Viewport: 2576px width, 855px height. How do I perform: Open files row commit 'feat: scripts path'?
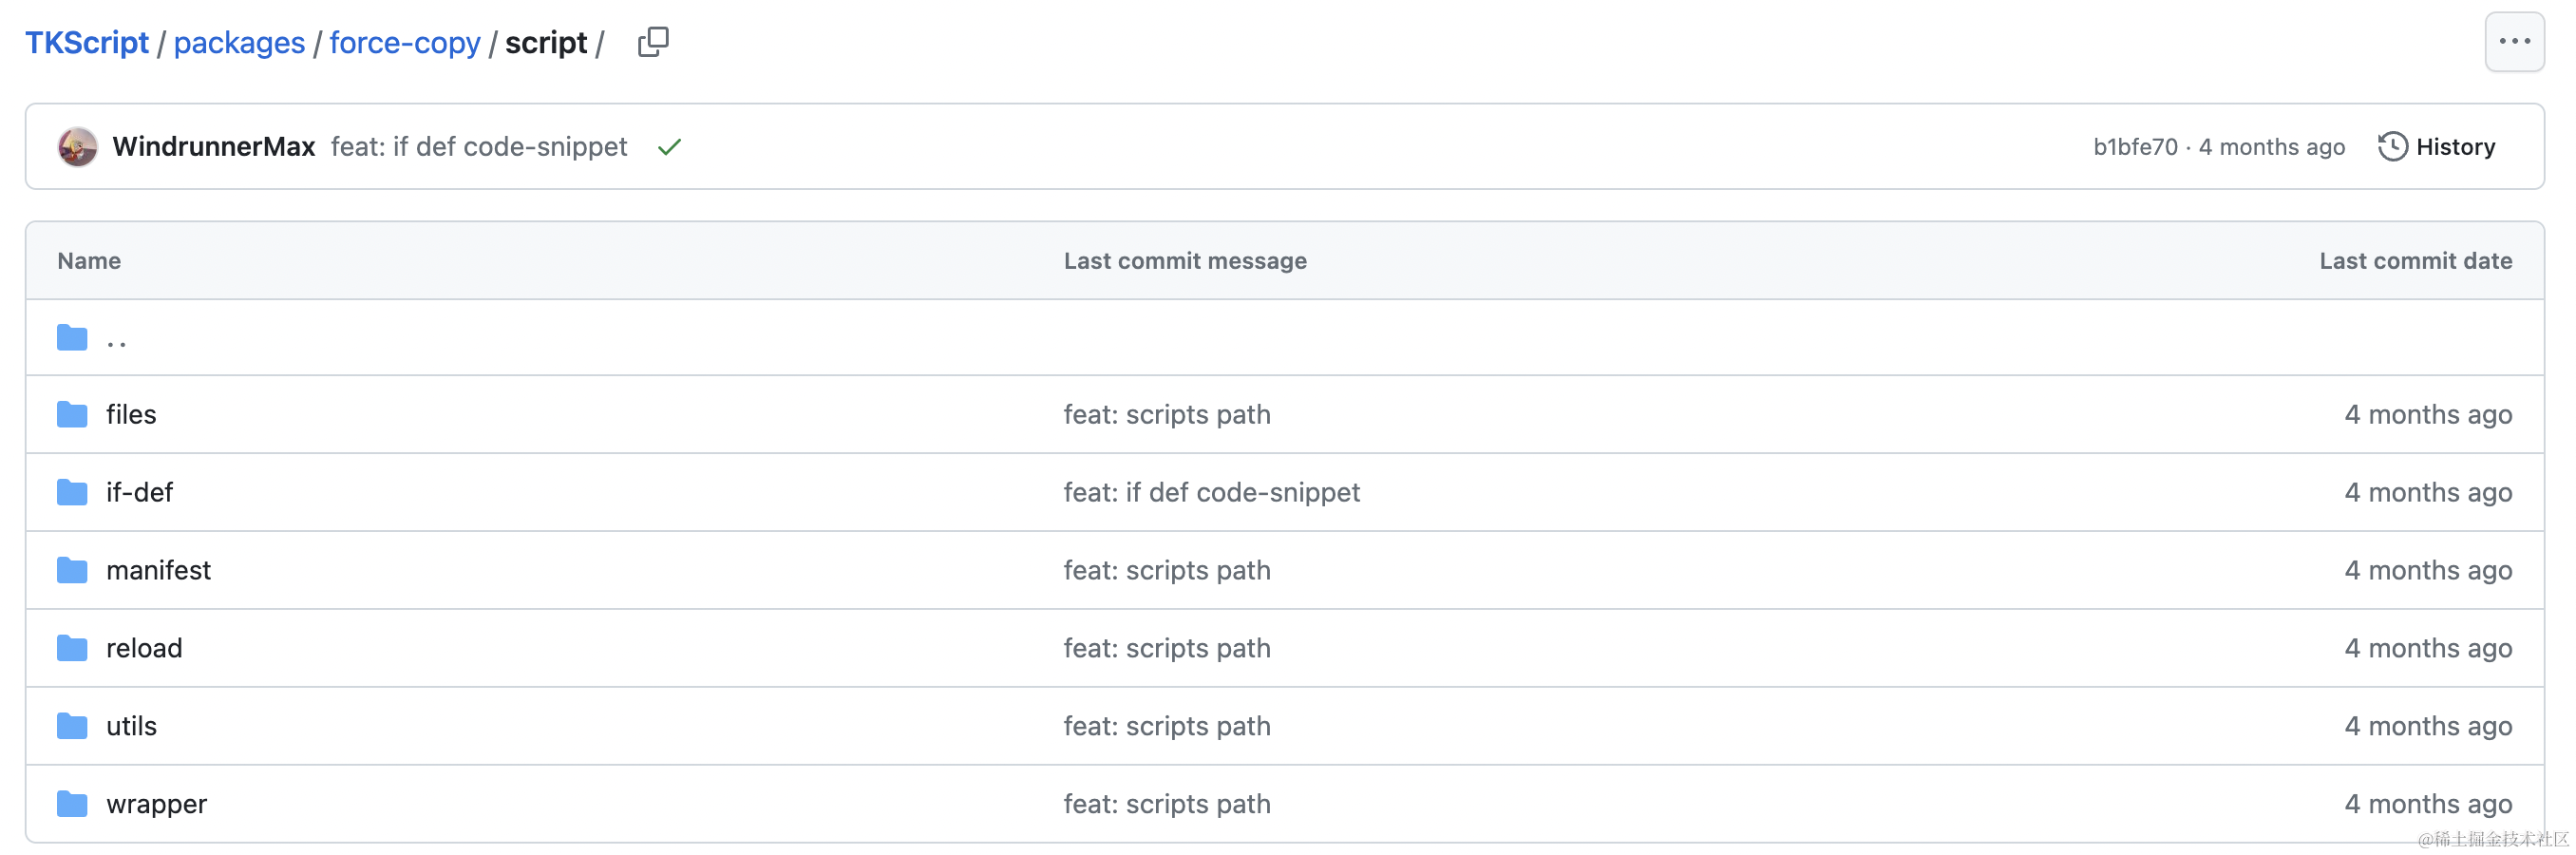click(x=1167, y=414)
